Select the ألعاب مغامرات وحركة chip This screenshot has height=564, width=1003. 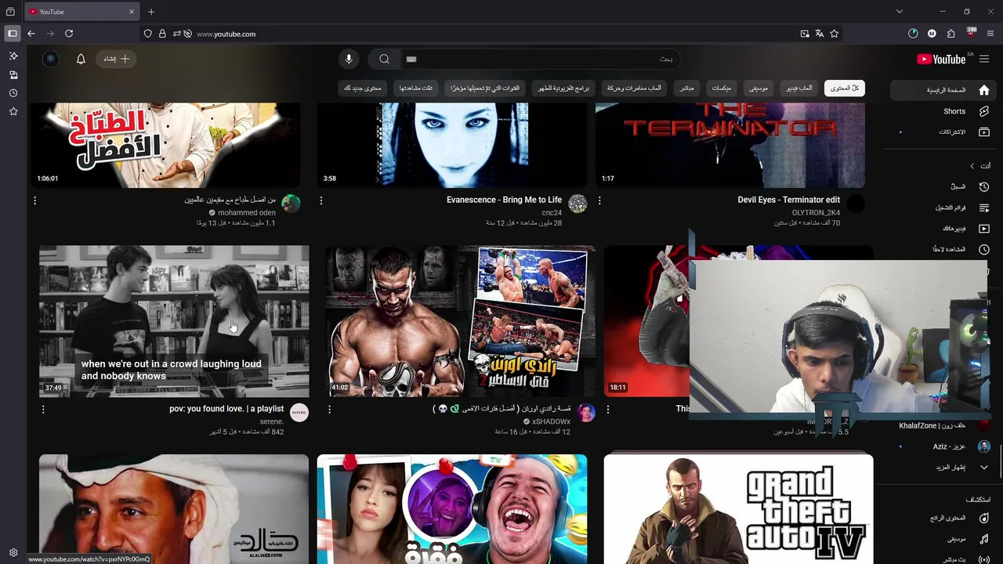pyautogui.click(x=634, y=89)
